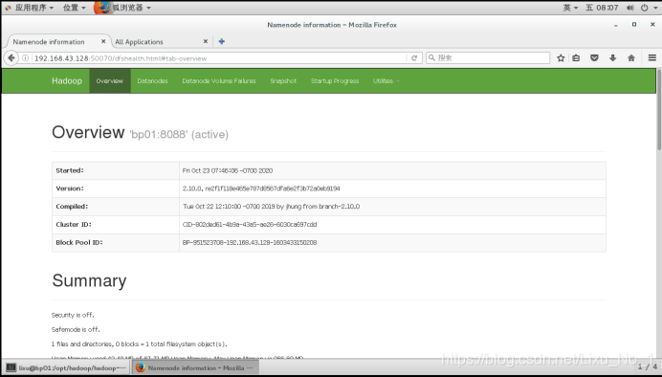Open the power menu in top panel
Viewport: 662px width, 377px height.
tap(649, 8)
